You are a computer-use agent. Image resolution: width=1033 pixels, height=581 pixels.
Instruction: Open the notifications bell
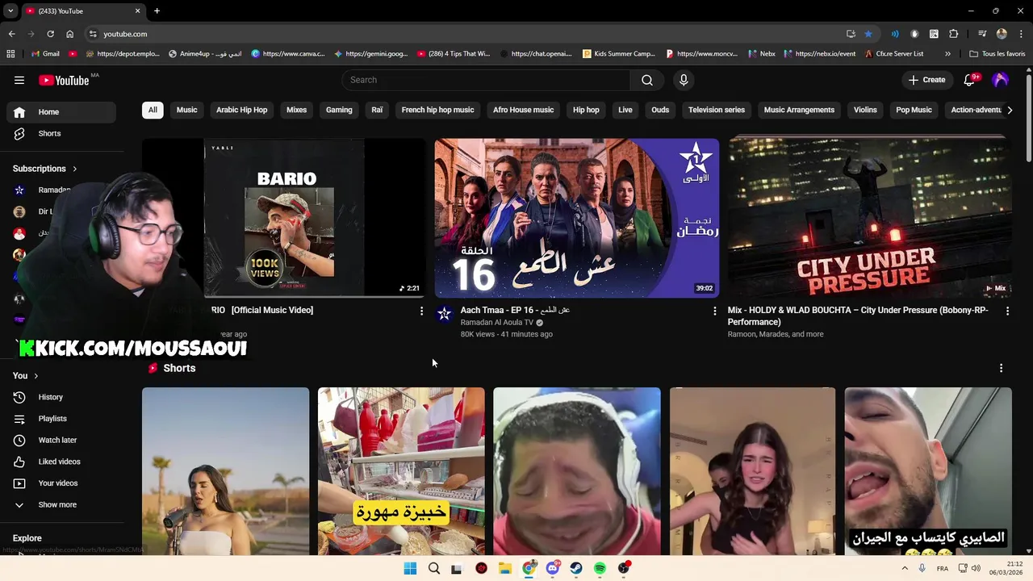pyautogui.click(x=971, y=80)
